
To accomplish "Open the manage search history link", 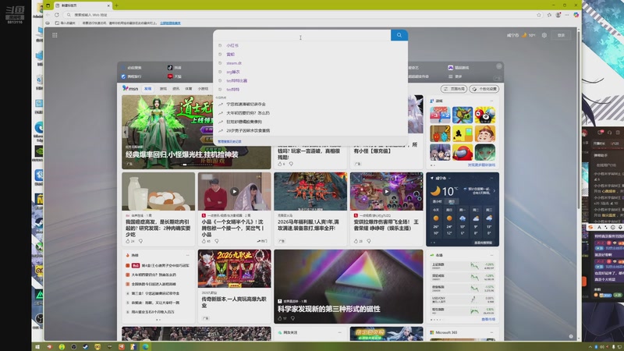I will tap(229, 141).
